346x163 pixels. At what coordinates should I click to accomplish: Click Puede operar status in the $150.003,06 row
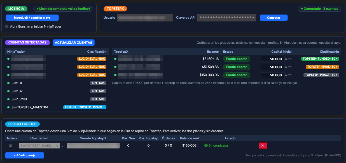236,75
